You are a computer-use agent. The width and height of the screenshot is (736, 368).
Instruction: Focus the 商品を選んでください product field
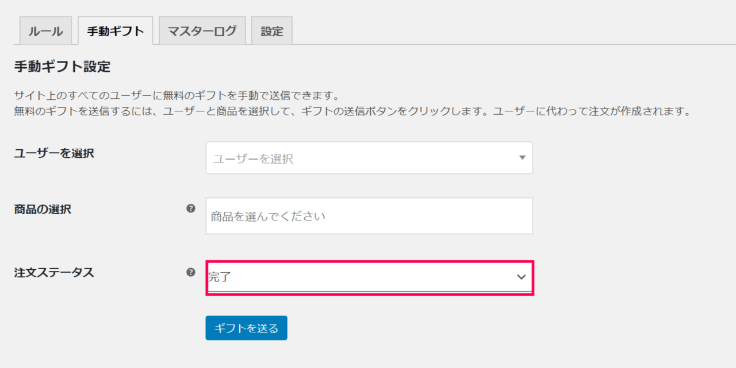369,216
